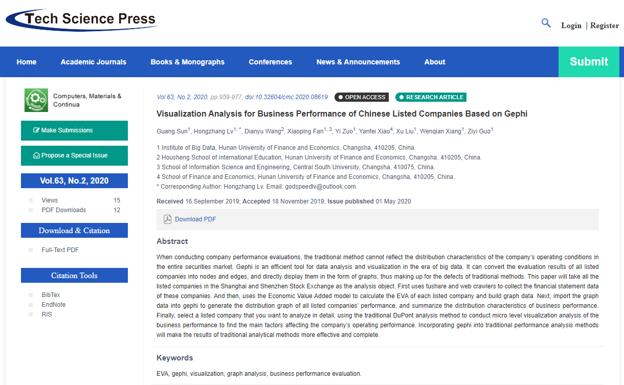The height and width of the screenshot is (385, 624).
Task: Click the Download PDF link
Action: 195,219
